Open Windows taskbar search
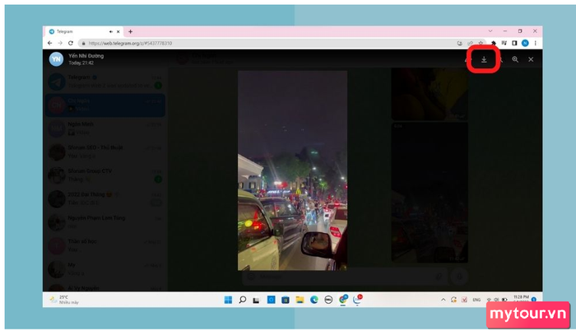The image size is (576, 336). pyautogui.click(x=243, y=300)
